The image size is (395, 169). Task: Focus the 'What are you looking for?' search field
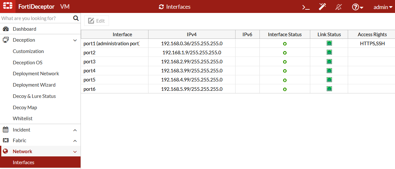coord(36,18)
